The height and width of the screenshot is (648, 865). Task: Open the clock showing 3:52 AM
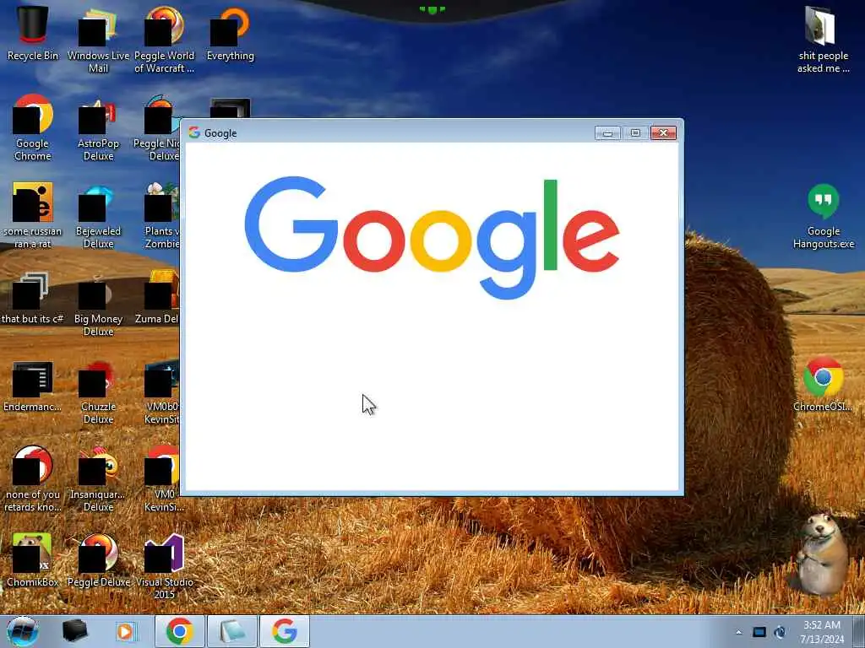tap(822, 632)
